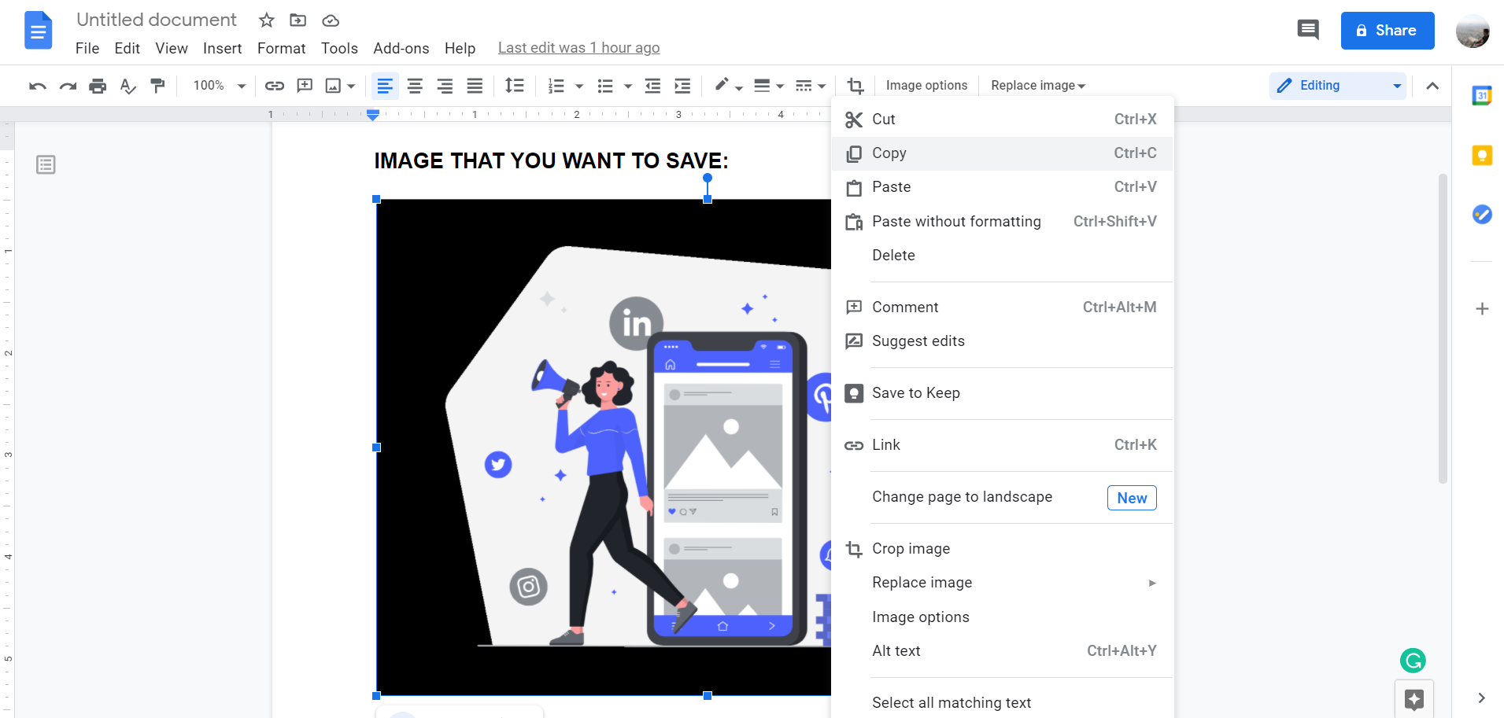1504x718 pixels.
Task: Open Editing mode dropdown
Action: 1338,86
